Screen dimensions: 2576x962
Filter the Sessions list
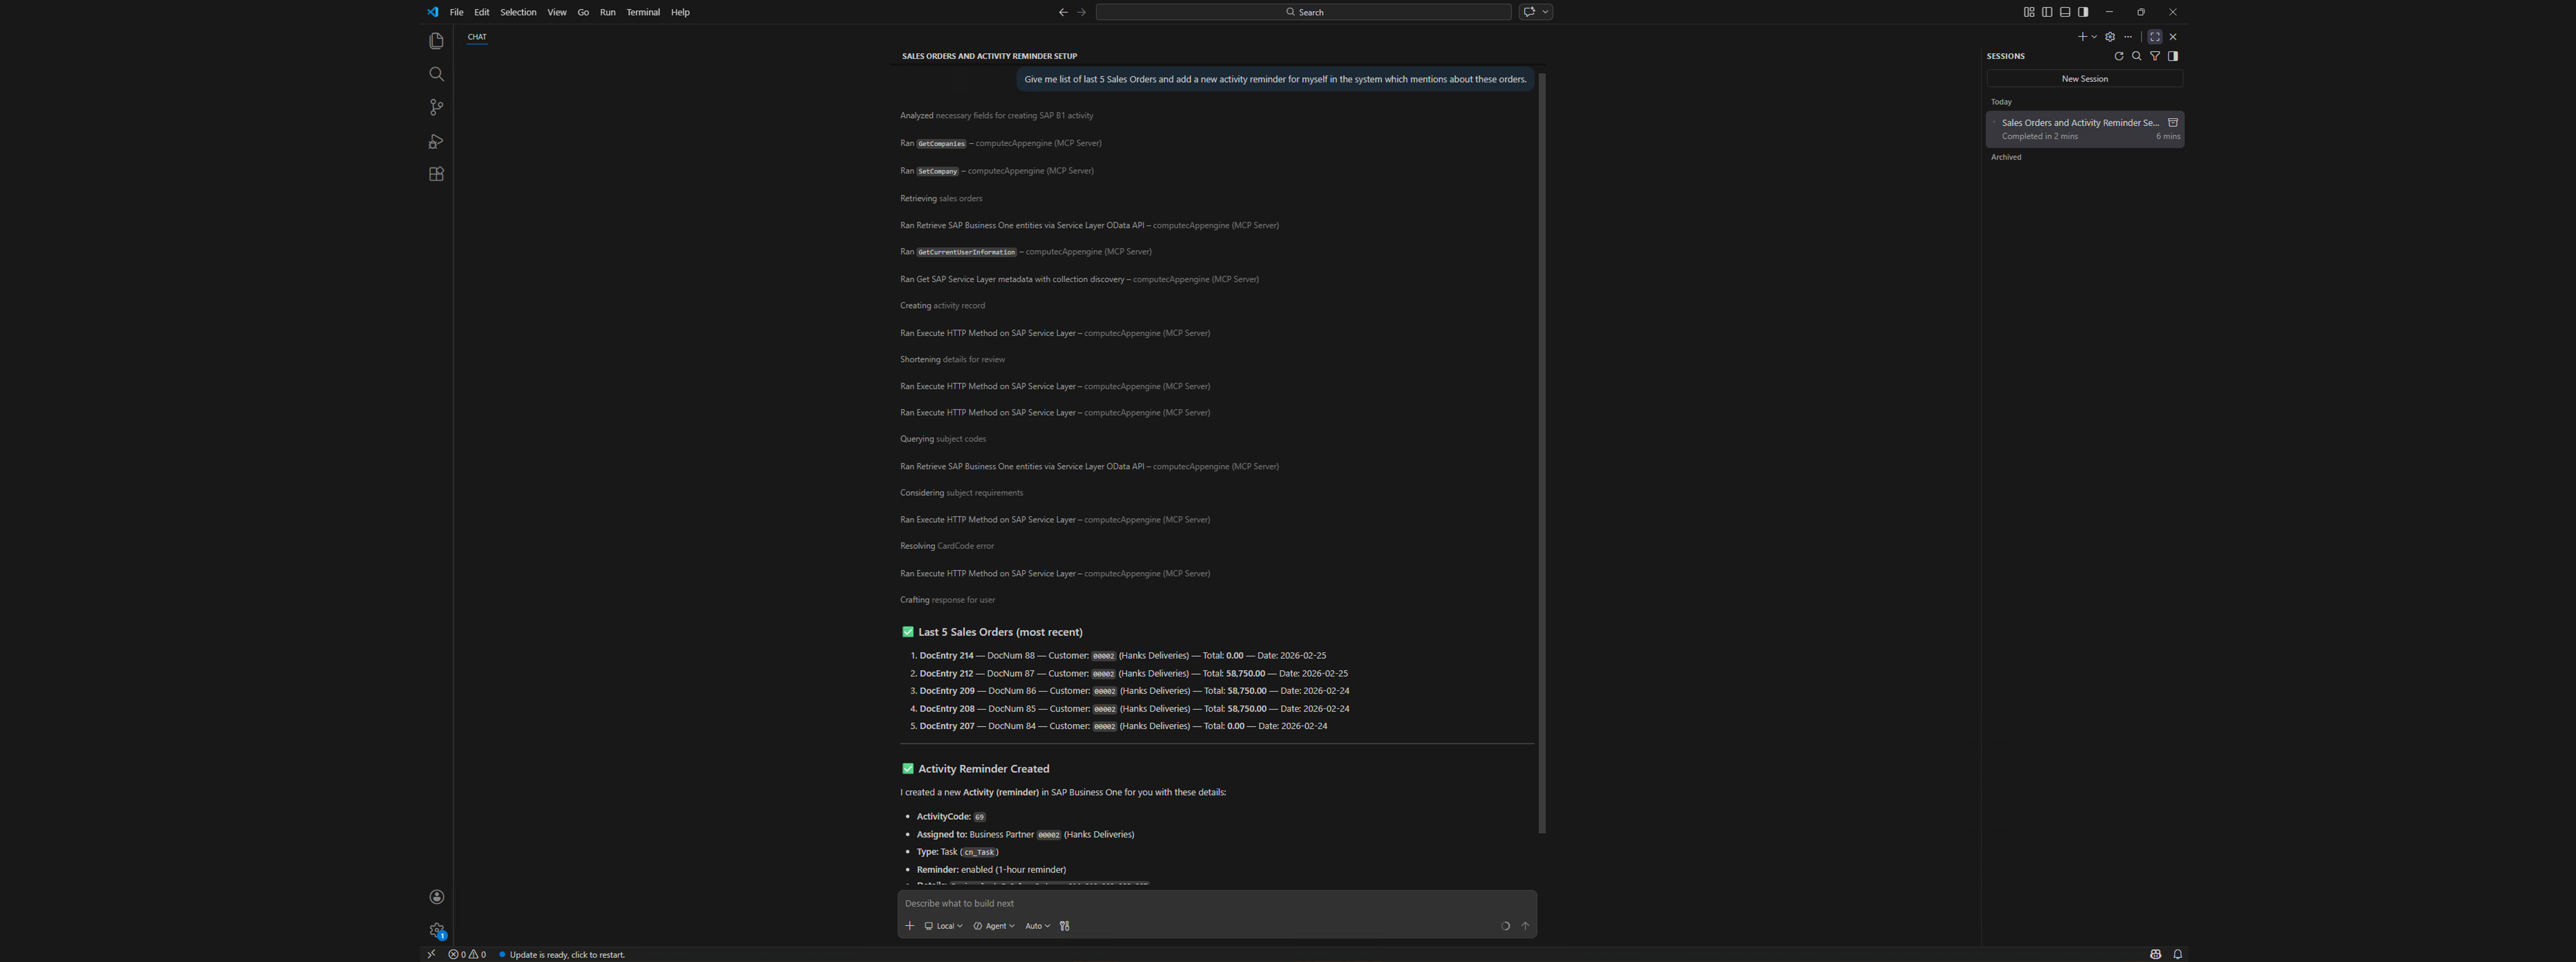[x=2155, y=56]
